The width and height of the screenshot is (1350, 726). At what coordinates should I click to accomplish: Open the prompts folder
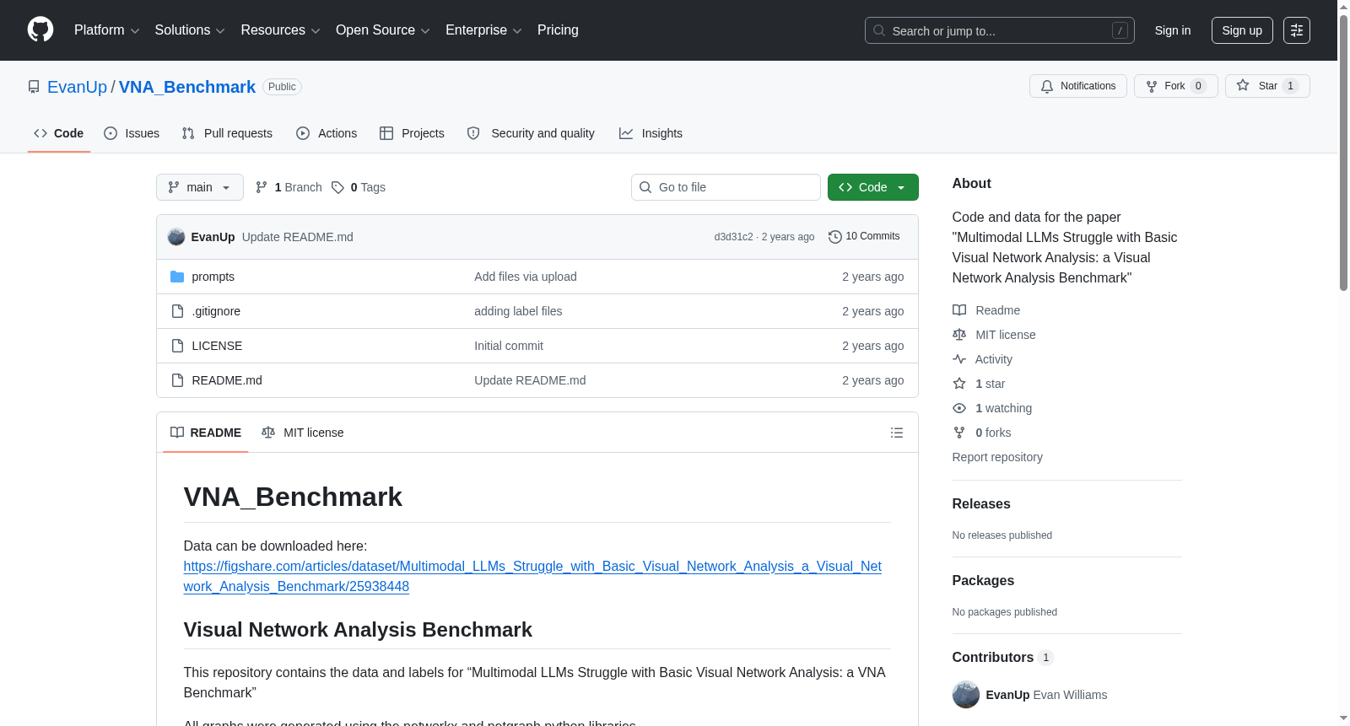213,277
